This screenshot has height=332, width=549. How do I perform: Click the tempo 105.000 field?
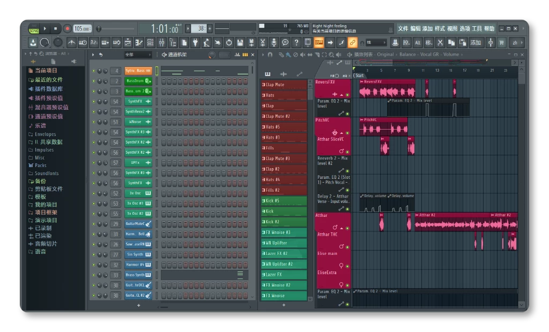point(82,29)
